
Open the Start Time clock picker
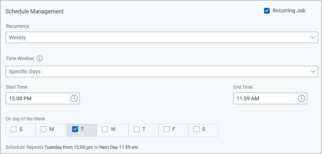[74, 98]
